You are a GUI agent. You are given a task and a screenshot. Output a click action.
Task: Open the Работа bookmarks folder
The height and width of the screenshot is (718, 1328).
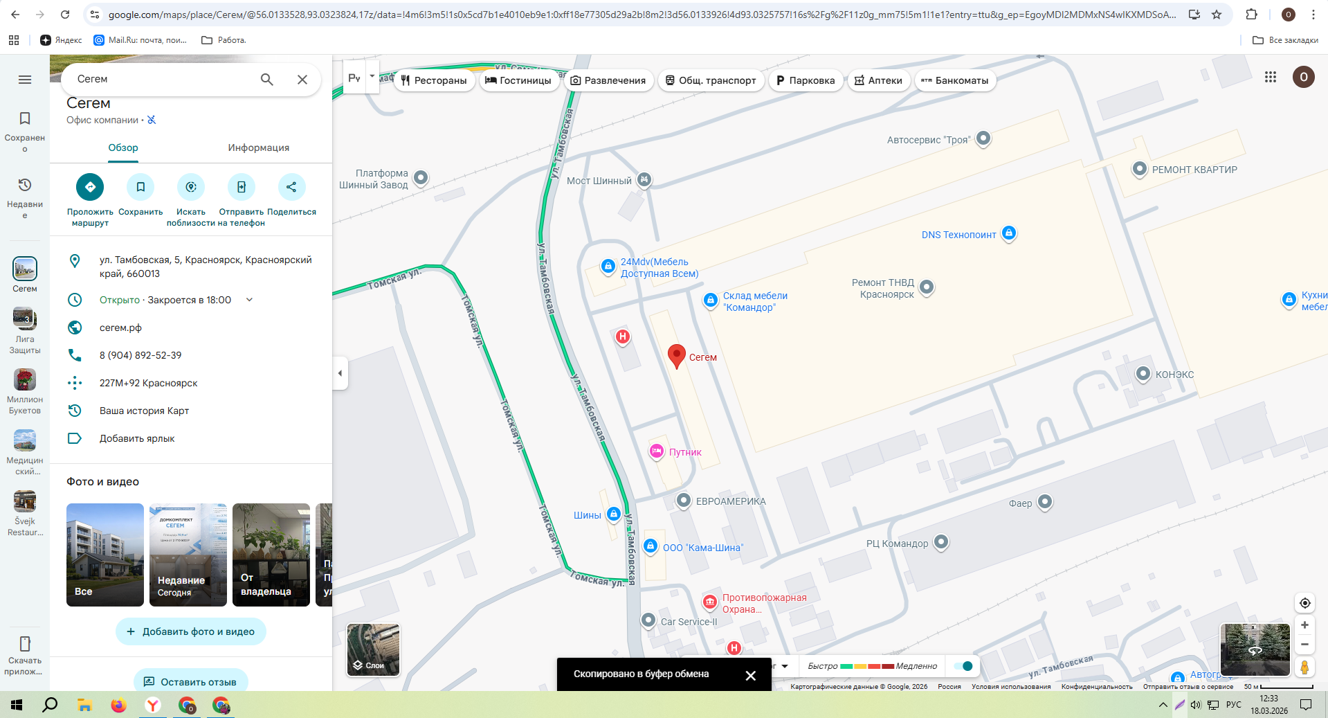coord(224,40)
